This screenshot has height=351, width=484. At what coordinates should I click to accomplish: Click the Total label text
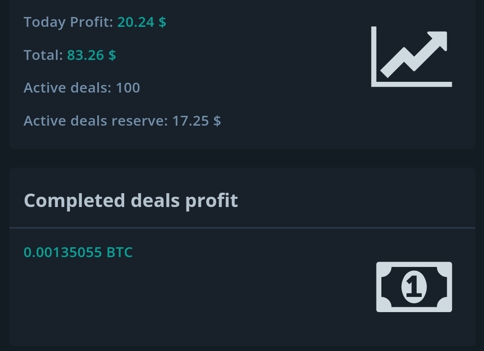tap(44, 55)
